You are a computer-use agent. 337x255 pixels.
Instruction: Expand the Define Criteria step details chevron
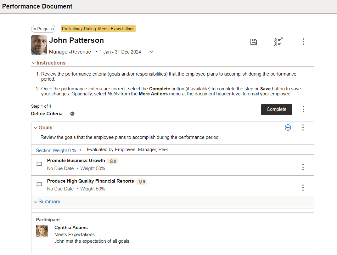[72, 113]
